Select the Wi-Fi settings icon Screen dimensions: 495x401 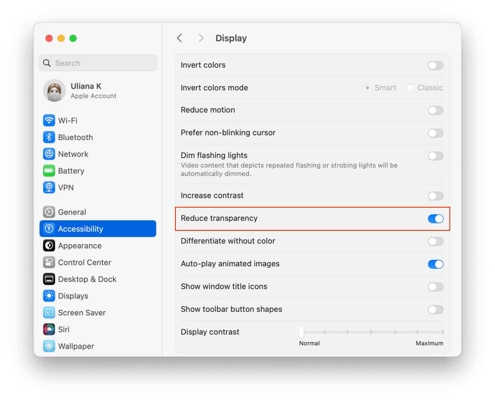click(49, 120)
